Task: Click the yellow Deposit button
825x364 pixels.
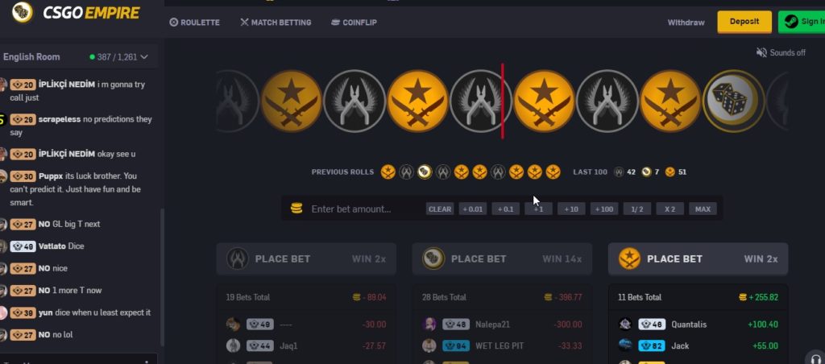Action: [744, 22]
